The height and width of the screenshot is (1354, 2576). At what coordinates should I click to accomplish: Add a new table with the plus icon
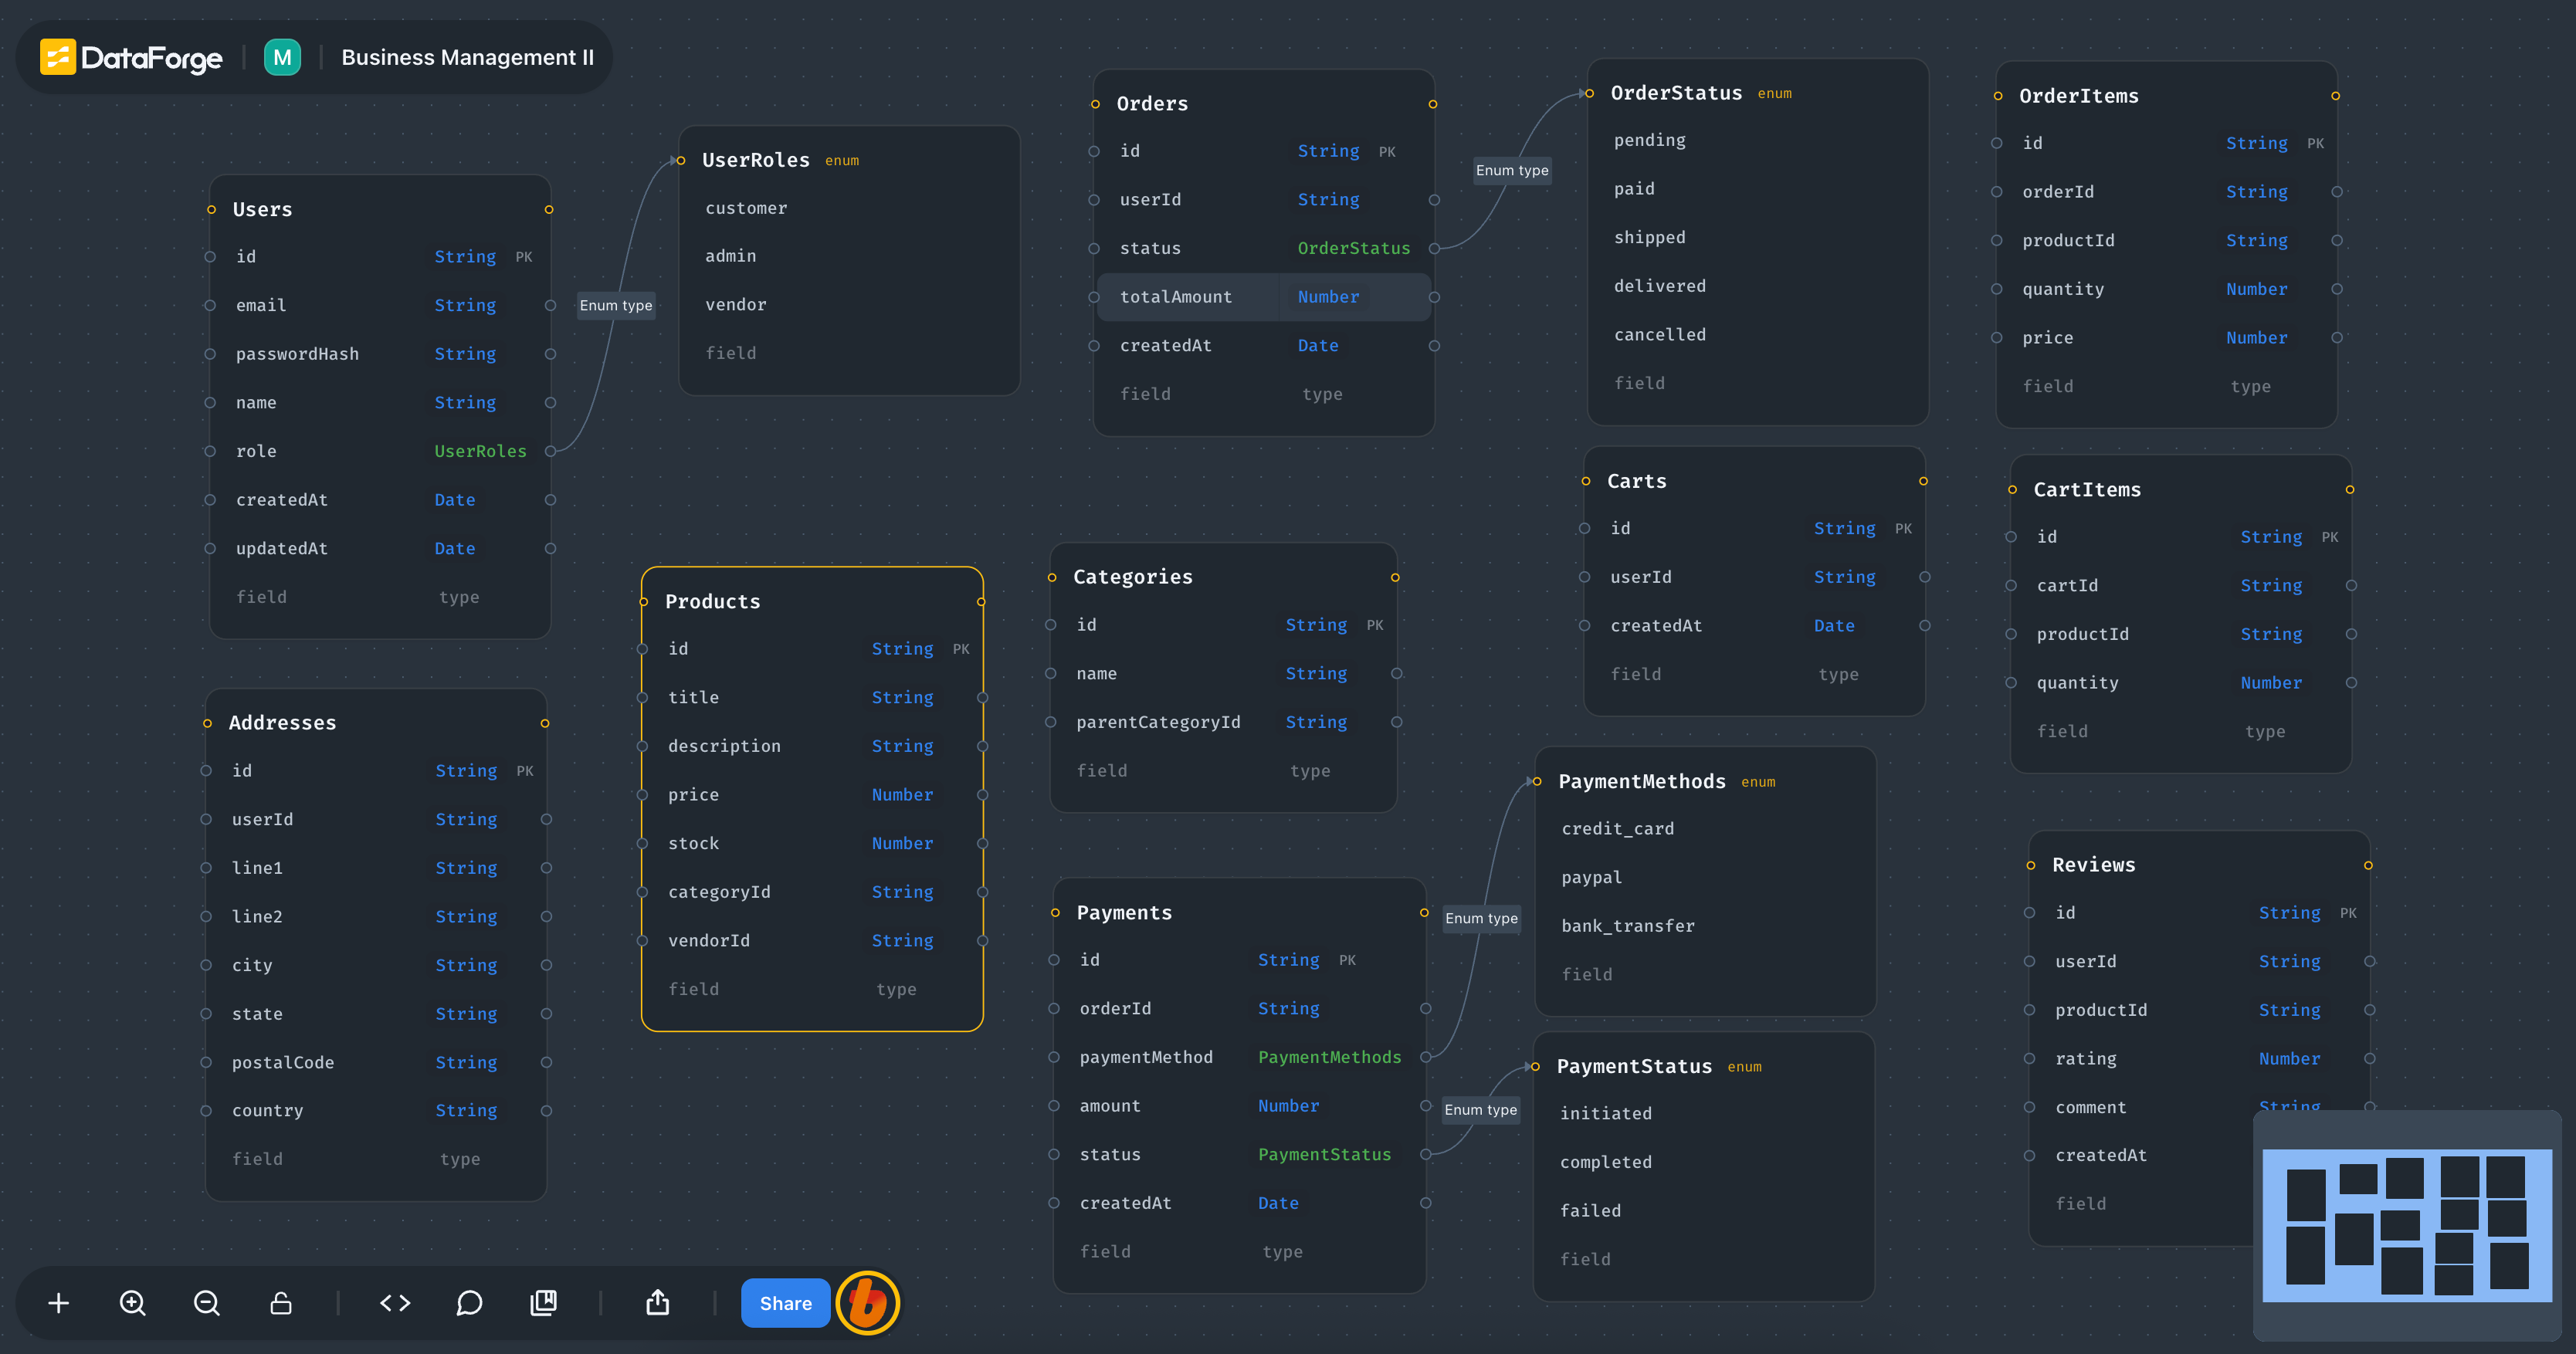pos(58,1303)
